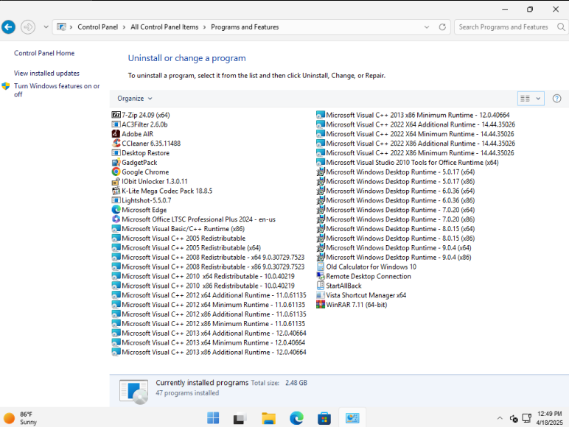Select the WinRAR 7.11 icon
The image size is (569, 427).
click(321, 305)
